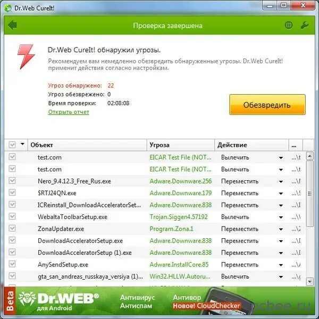
Task: Click the threats detected count 22
Action: pyautogui.click(x=111, y=86)
